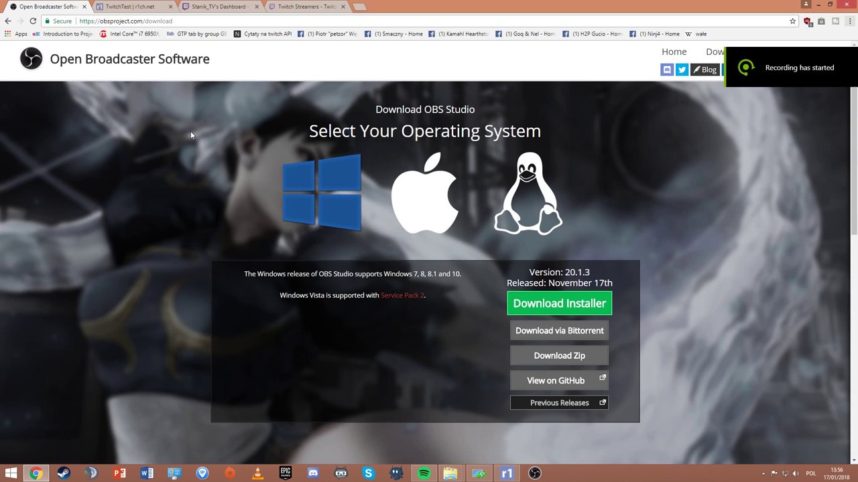
Task: Open the OBS Discord chat icon
Action: [x=667, y=70]
